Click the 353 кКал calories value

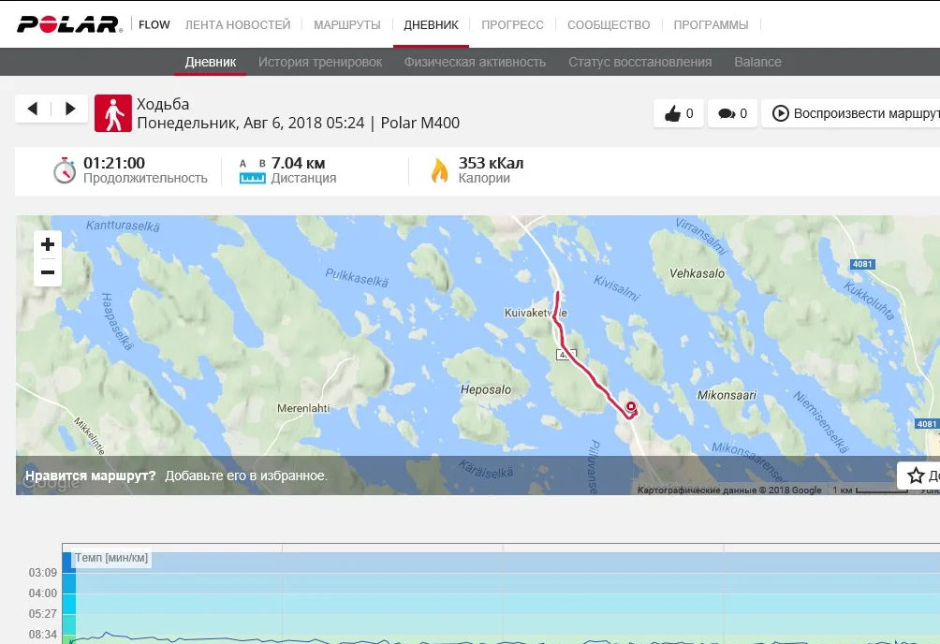coord(491,163)
